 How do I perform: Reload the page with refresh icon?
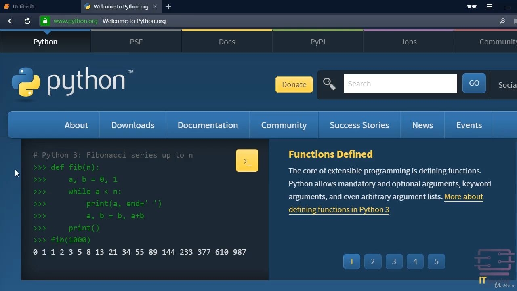click(27, 21)
